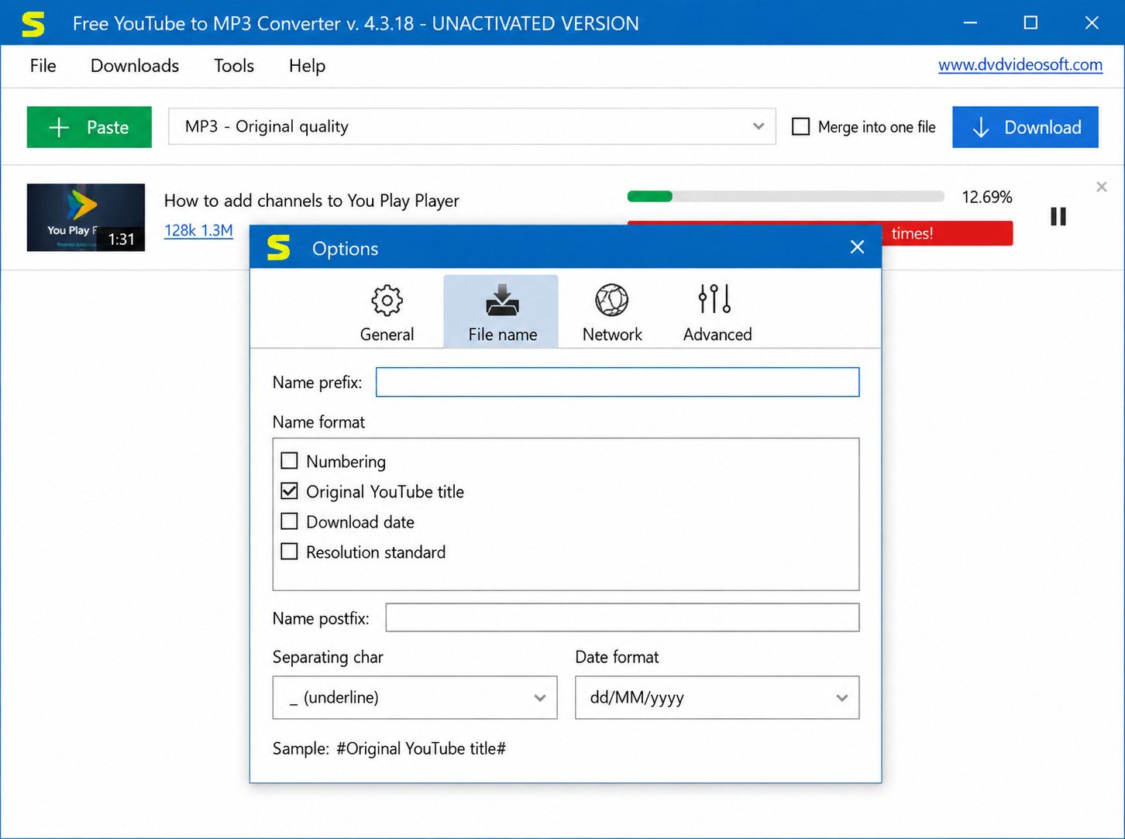Image resolution: width=1125 pixels, height=839 pixels.
Task: Click the You Play video thumbnail
Action: click(x=86, y=218)
